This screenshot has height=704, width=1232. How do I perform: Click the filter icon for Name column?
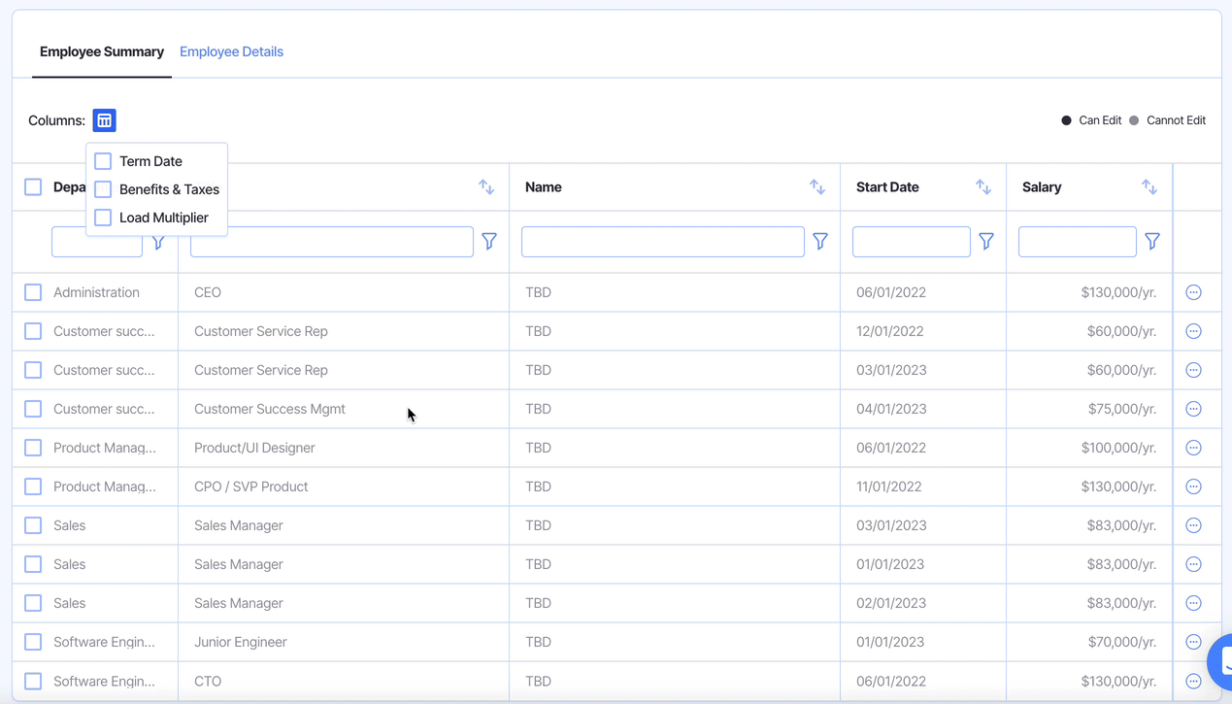(x=820, y=242)
